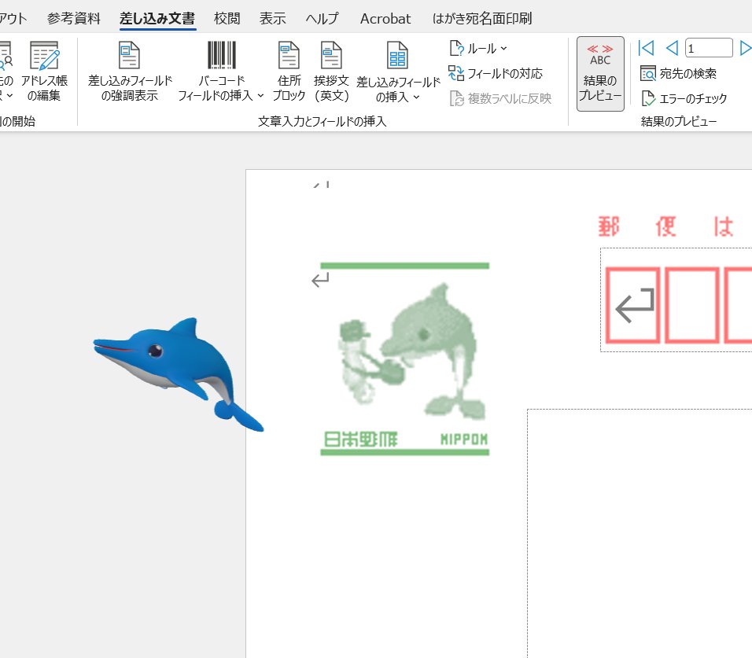This screenshot has height=658, width=752.
Task: Switch to 参考資料 tab
Action: [73, 18]
